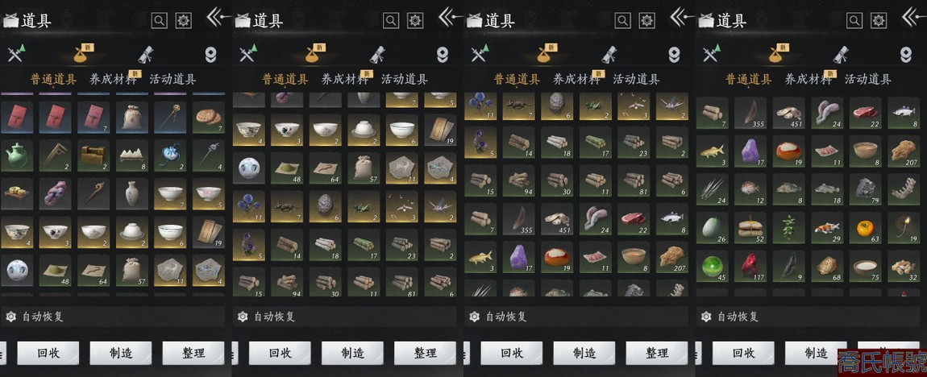The width and height of the screenshot is (927, 377).
Task: Expand the chevron filter icon in the rightmost panel
Action: click(x=906, y=55)
